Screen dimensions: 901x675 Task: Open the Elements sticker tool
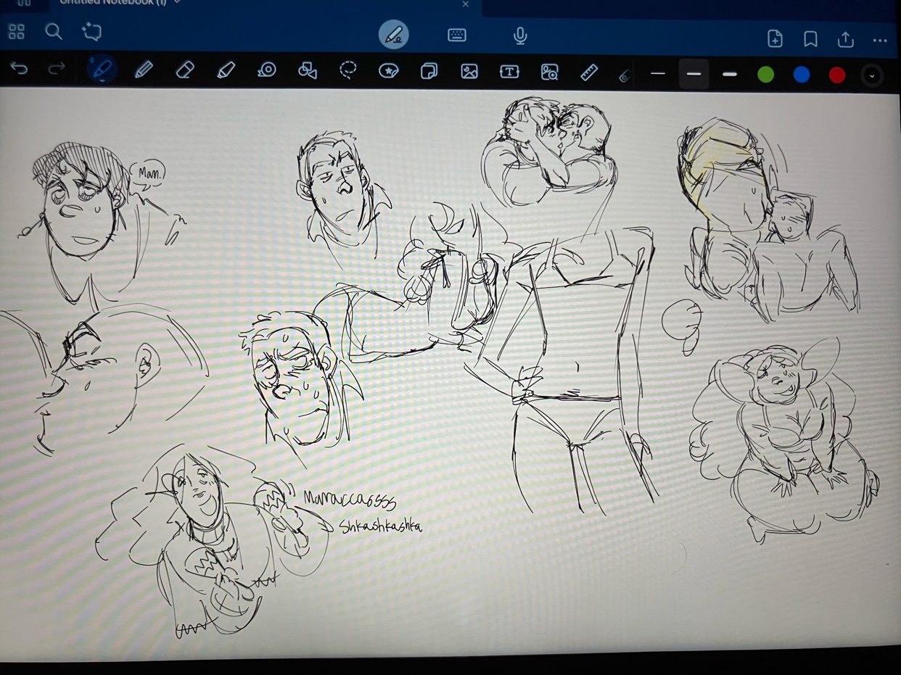[389, 71]
